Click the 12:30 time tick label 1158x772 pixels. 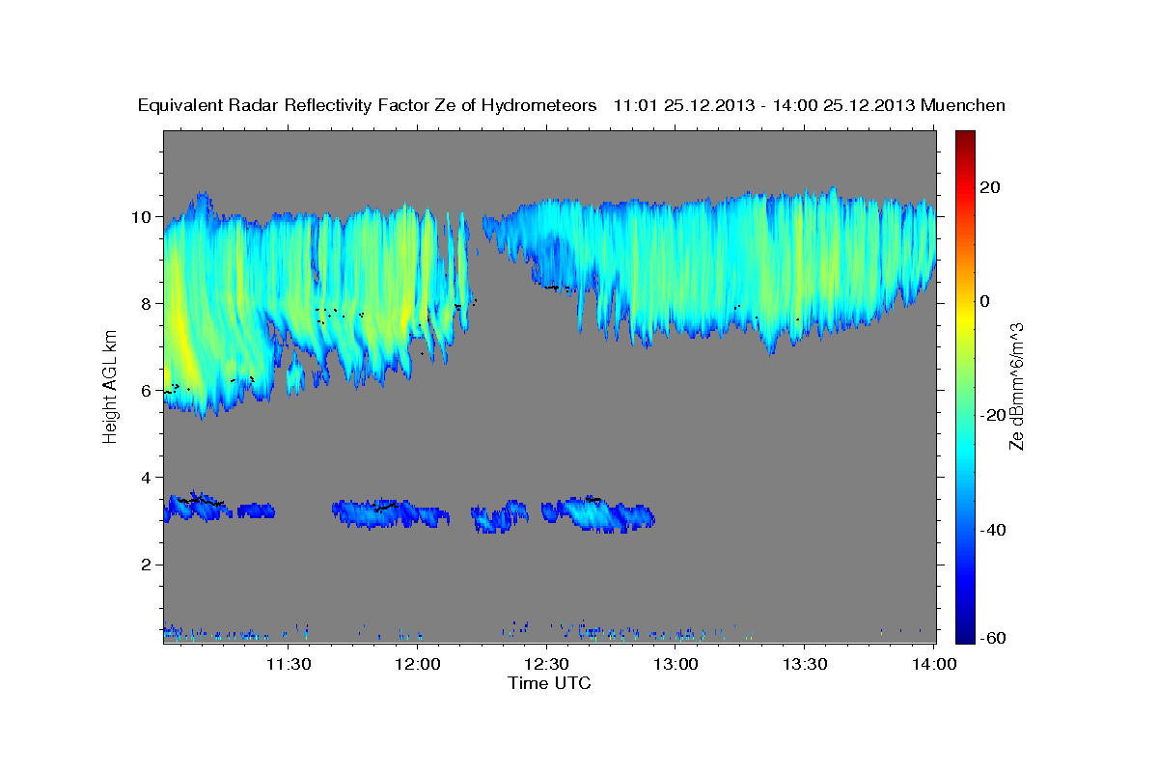[546, 664]
